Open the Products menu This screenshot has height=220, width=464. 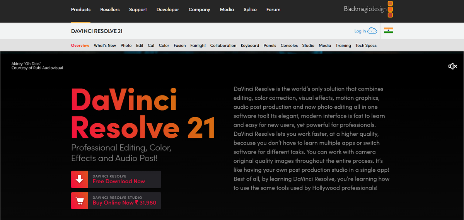(x=81, y=10)
